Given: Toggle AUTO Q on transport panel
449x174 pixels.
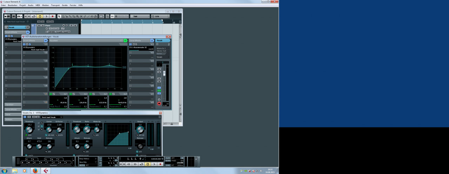Looking at the screenshot, I should pyautogui.click(x=82, y=165).
